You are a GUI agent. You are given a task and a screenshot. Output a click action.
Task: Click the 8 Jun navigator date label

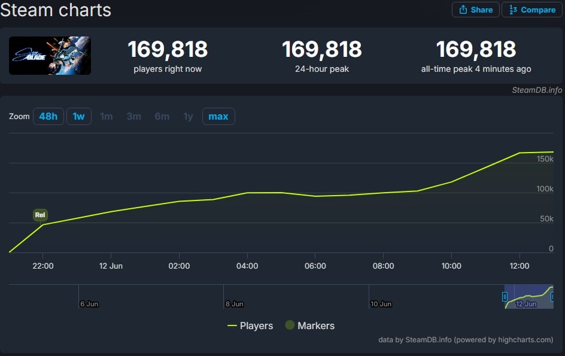[x=234, y=304]
